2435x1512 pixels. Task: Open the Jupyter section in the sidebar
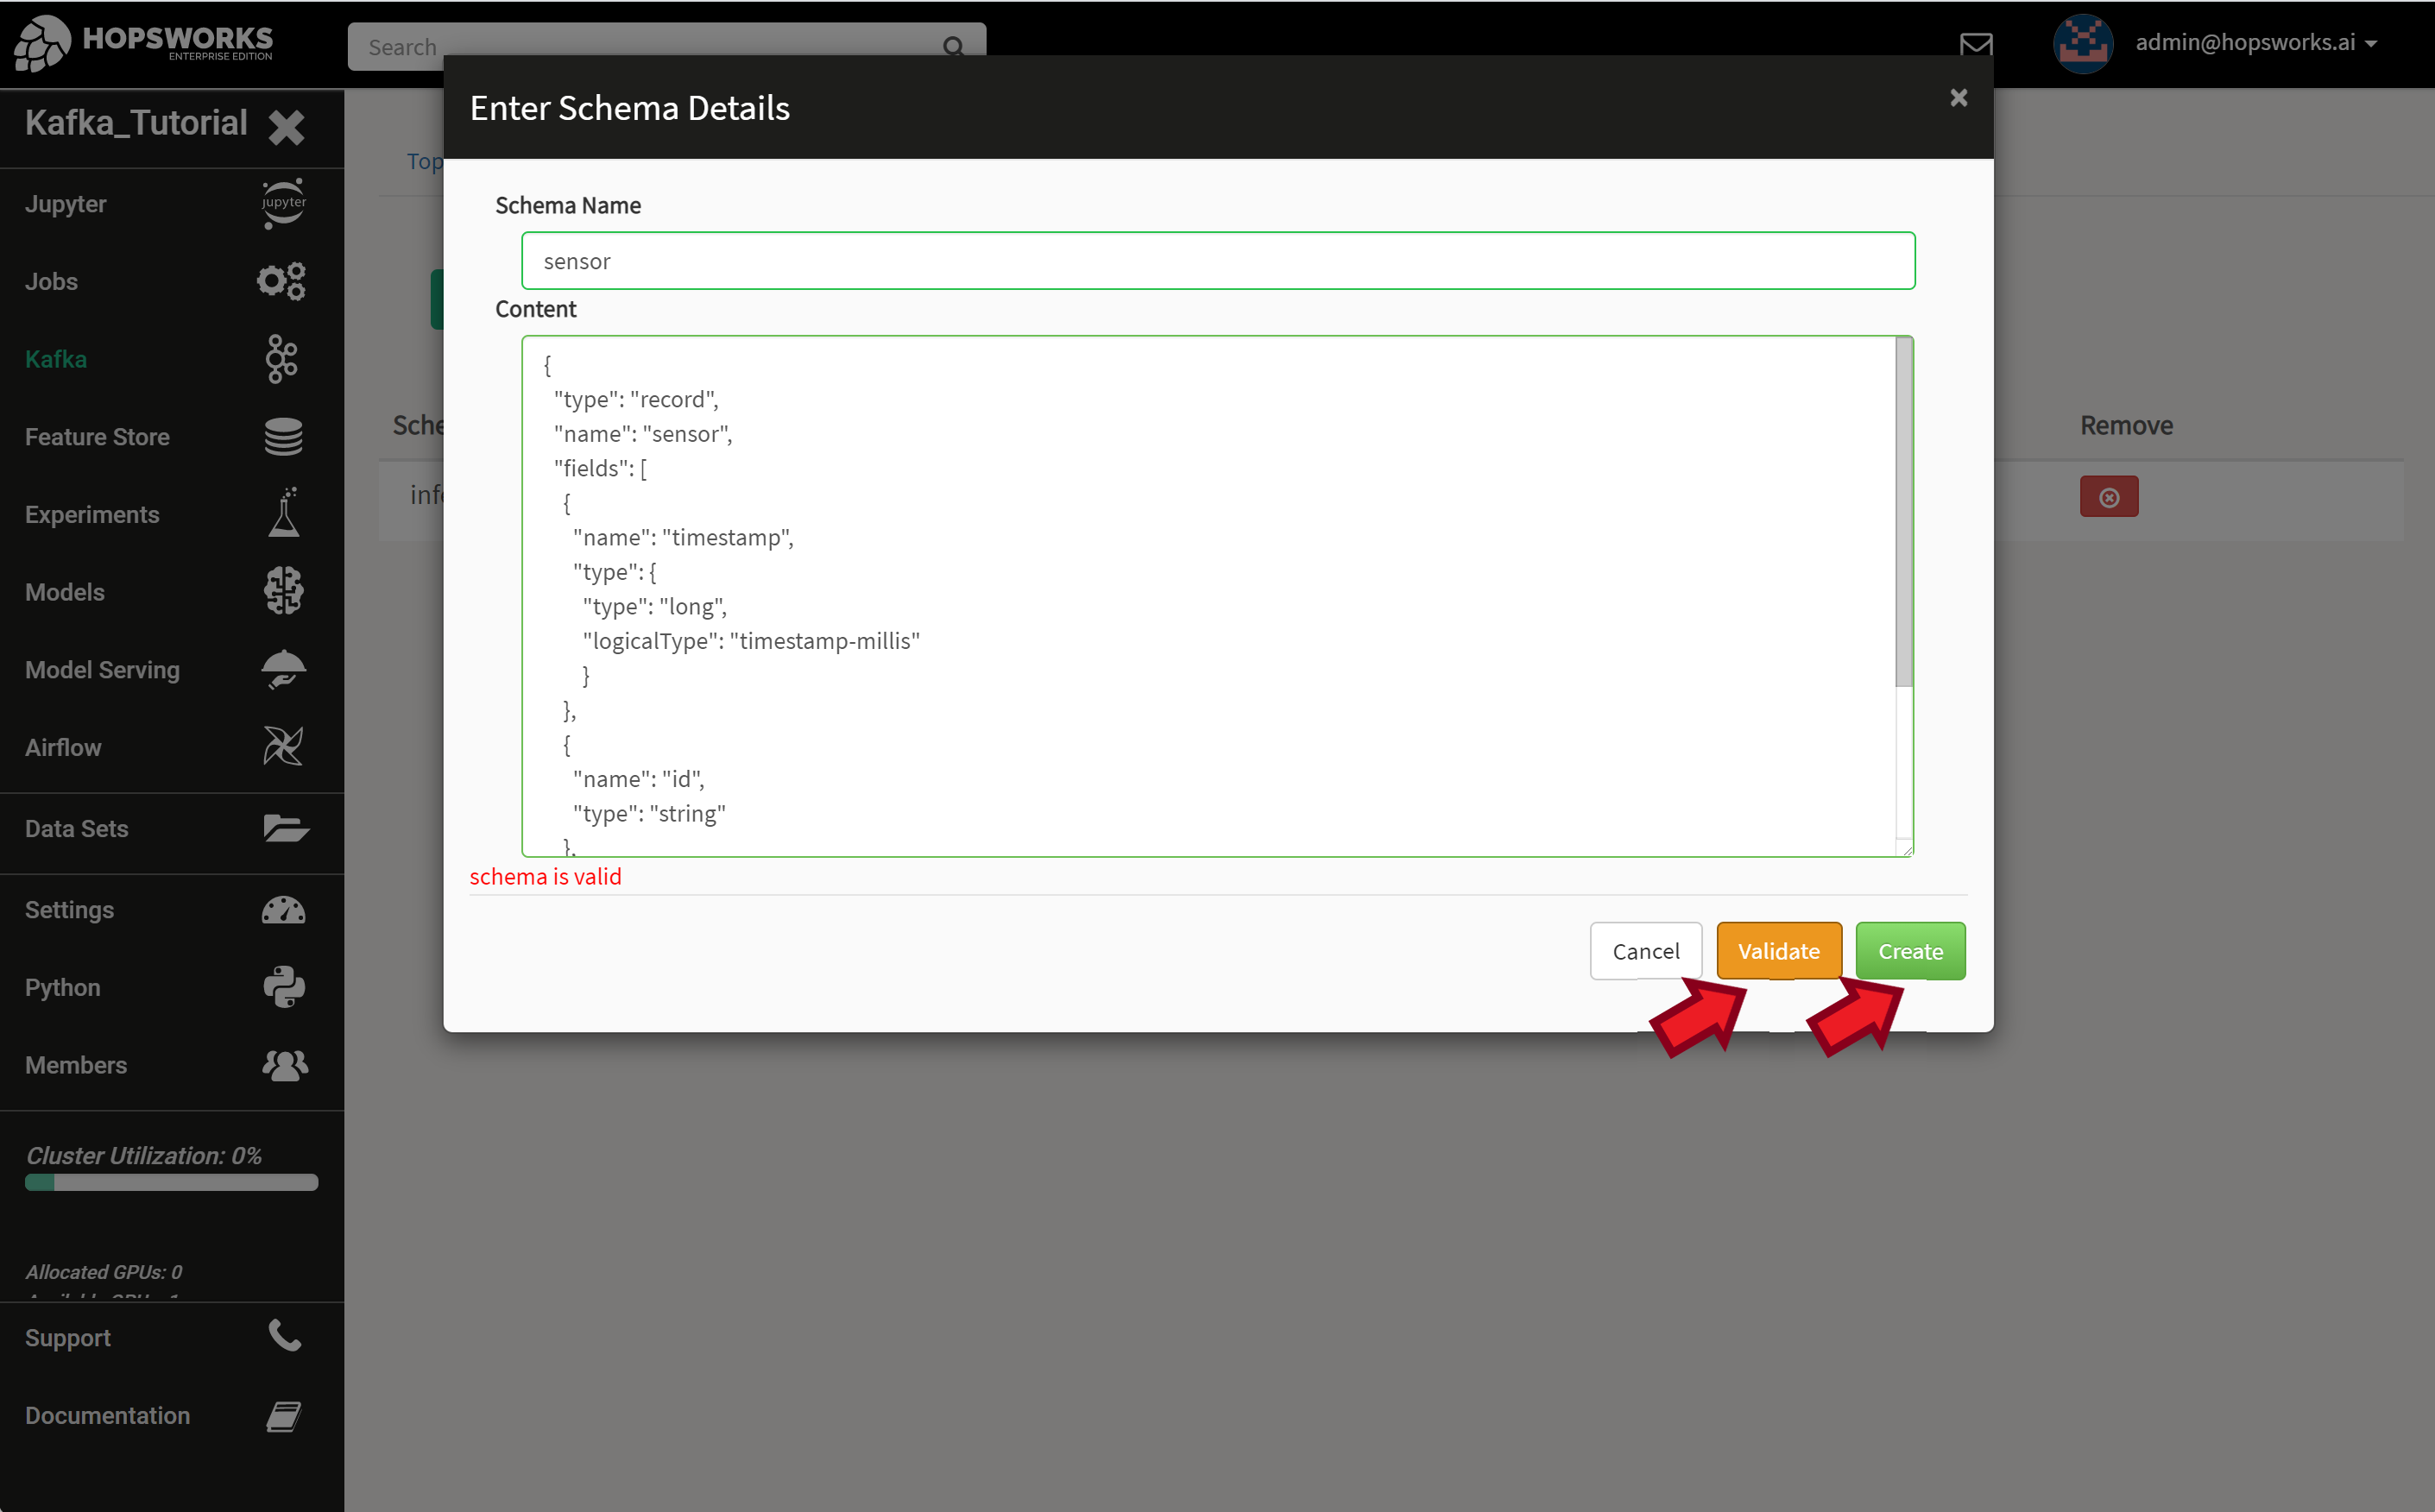(x=283, y=203)
